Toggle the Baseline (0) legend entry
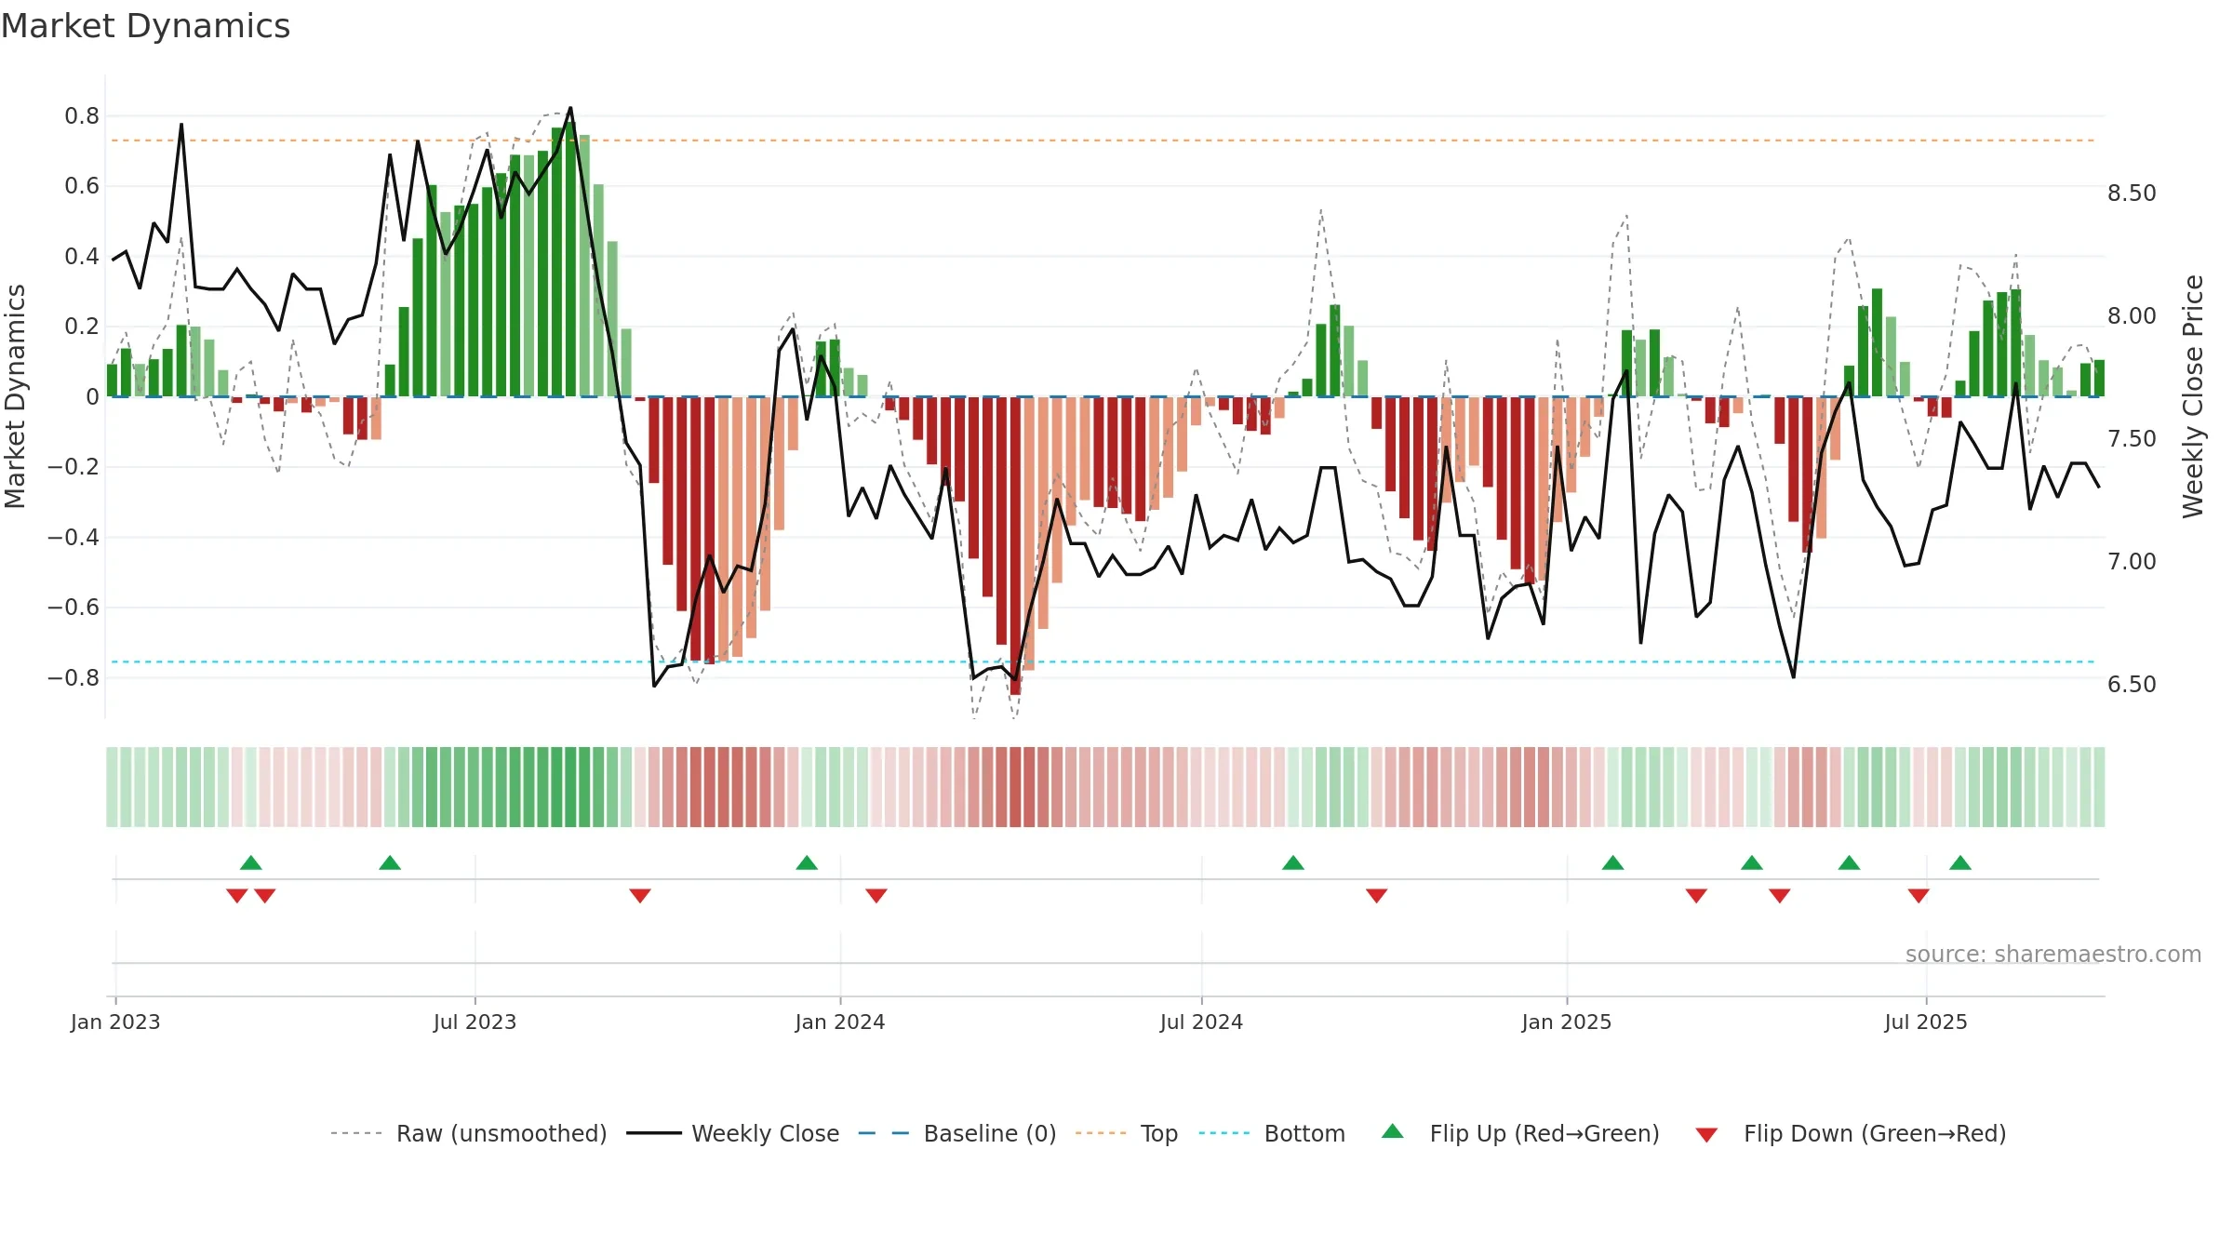The image size is (2233, 1256). 957,1133
